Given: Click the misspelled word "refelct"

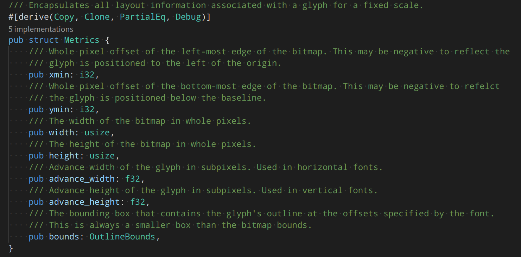Looking at the screenshot, I should (482, 86).
